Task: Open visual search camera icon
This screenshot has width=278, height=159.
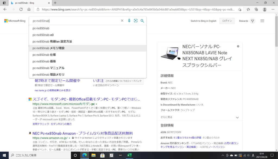Action: 136,21
